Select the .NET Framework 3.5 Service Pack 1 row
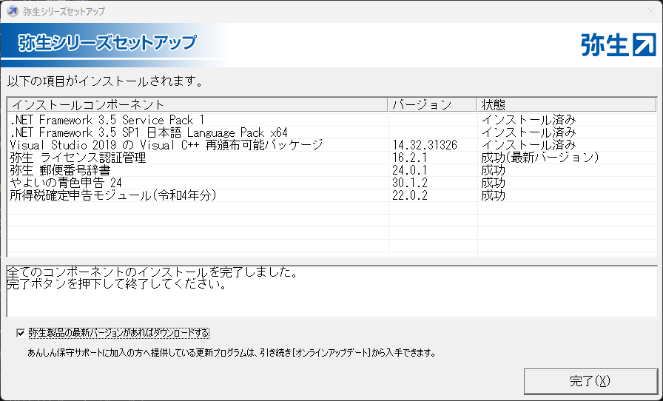 point(331,120)
